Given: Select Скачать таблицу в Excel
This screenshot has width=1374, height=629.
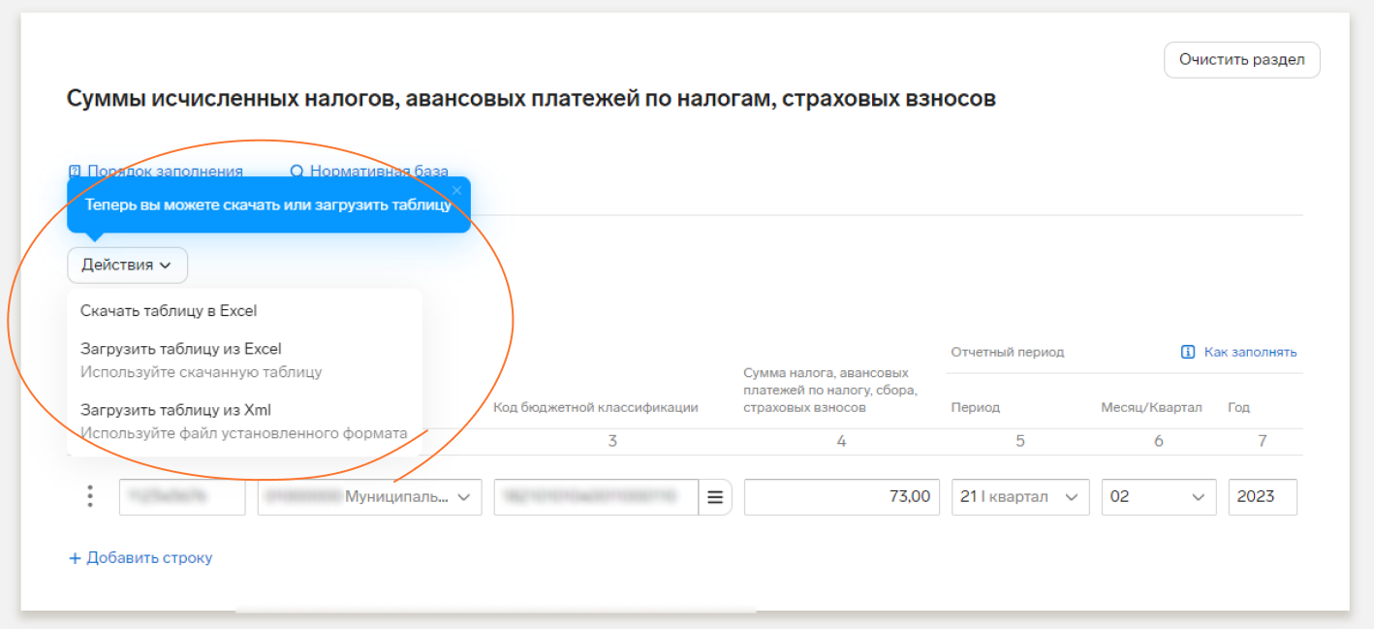Looking at the screenshot, I should coord(169,311).
